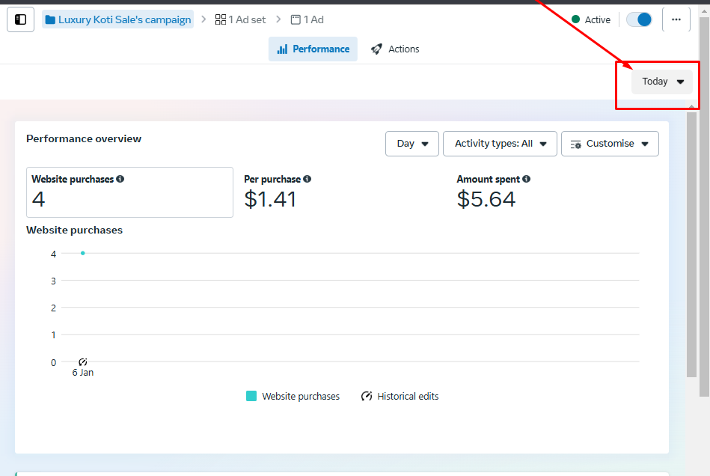Open Activity types: All dropdown
The height and width of the screenshot is (476, 710).
500,144
